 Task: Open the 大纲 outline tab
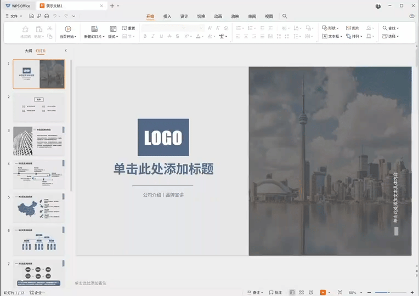click(28, 50)
